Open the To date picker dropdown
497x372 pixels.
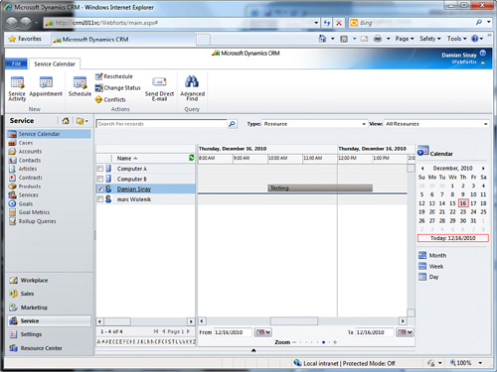coord(405,332)
